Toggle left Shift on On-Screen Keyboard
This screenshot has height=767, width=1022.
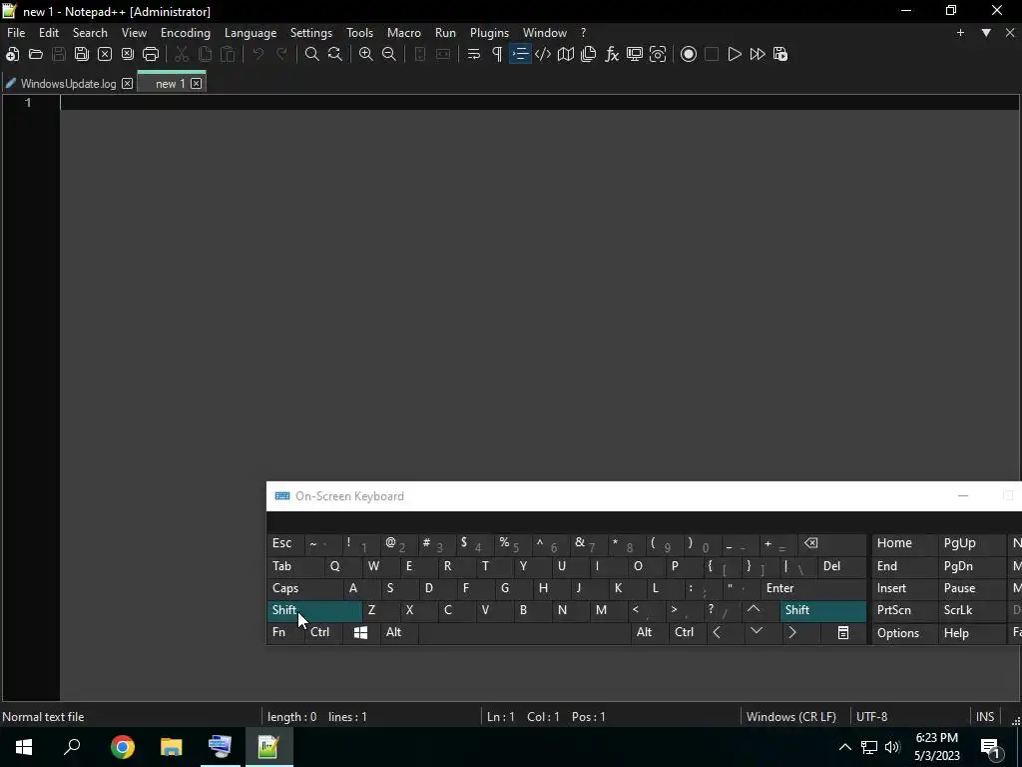click(314, 610)
